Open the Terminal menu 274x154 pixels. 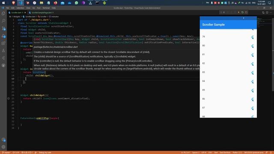[46, 8]
